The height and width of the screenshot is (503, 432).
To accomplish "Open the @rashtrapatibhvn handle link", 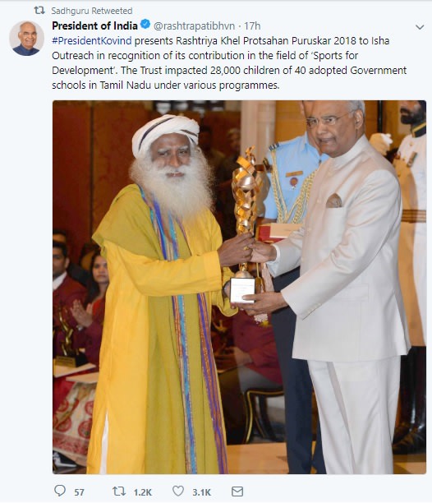I will pos(194,26).
